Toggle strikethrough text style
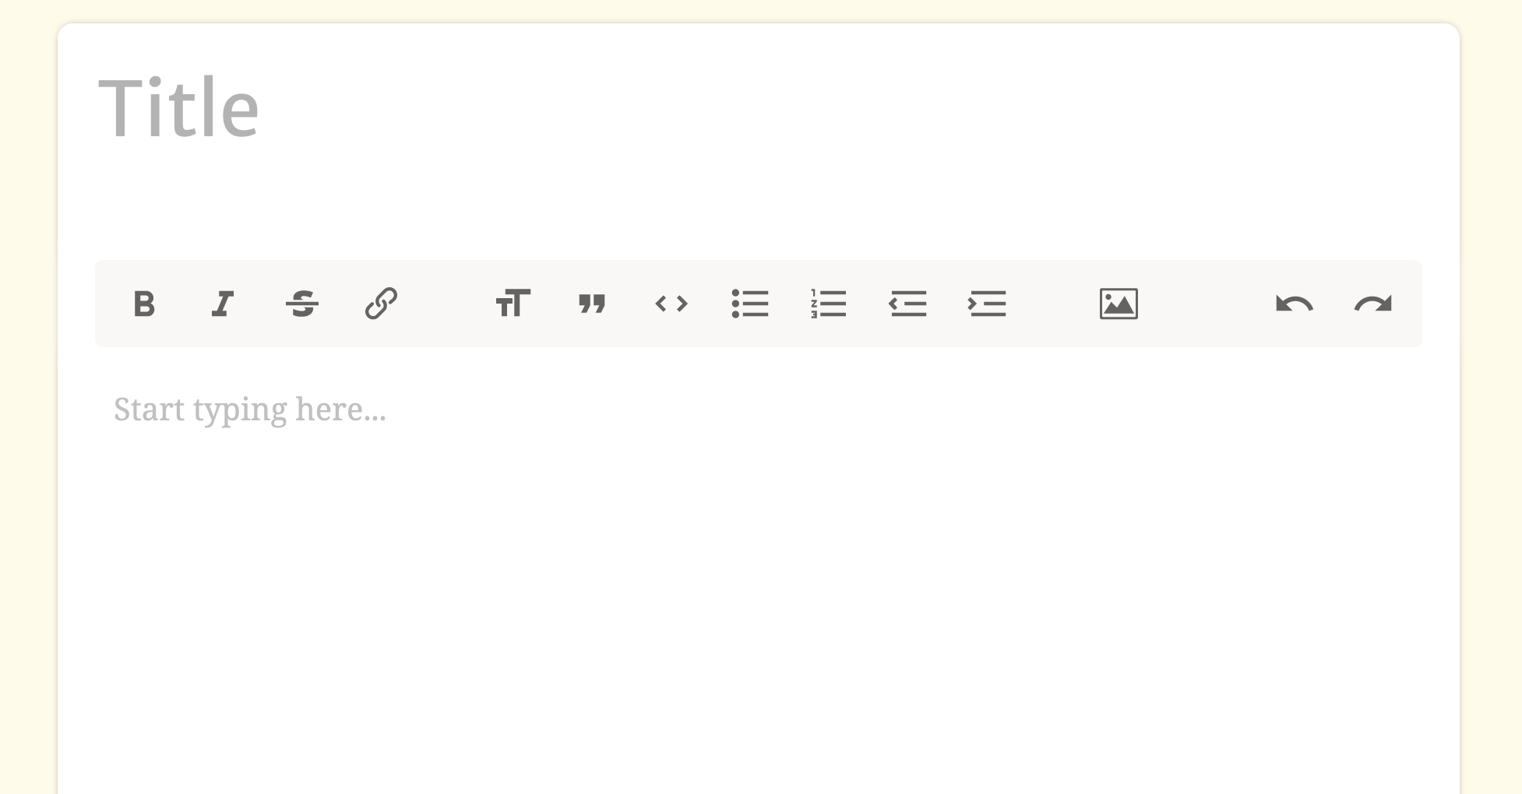The height and width of the screenshot is (794, 1522). pos(301,304)
